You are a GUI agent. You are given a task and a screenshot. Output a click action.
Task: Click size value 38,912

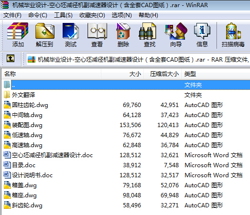[x=132, y=165]
